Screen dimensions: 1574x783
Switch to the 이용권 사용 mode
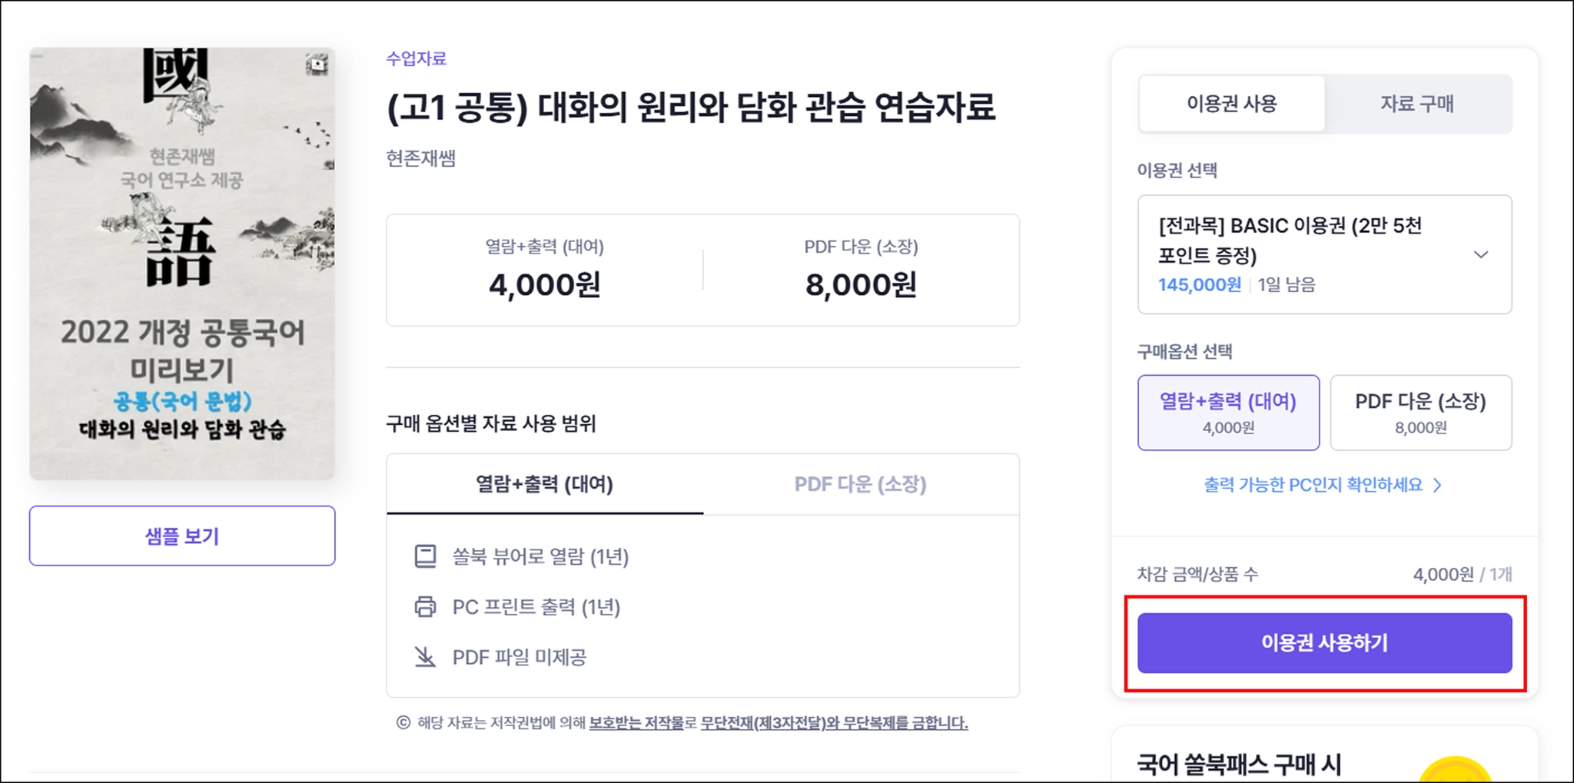1231,104
